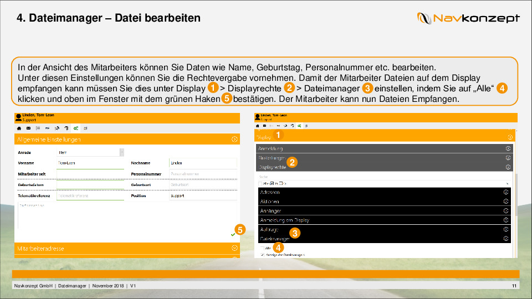This screenshot has height=299, width=532.
Task: Click the Personalnummer input field
Action: 202,174
